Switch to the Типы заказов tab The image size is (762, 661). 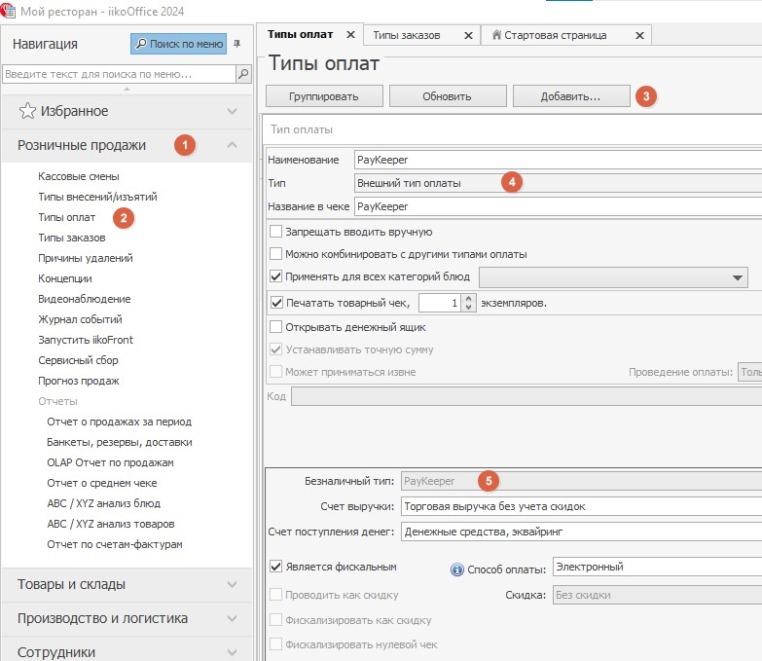coord(408,35)
